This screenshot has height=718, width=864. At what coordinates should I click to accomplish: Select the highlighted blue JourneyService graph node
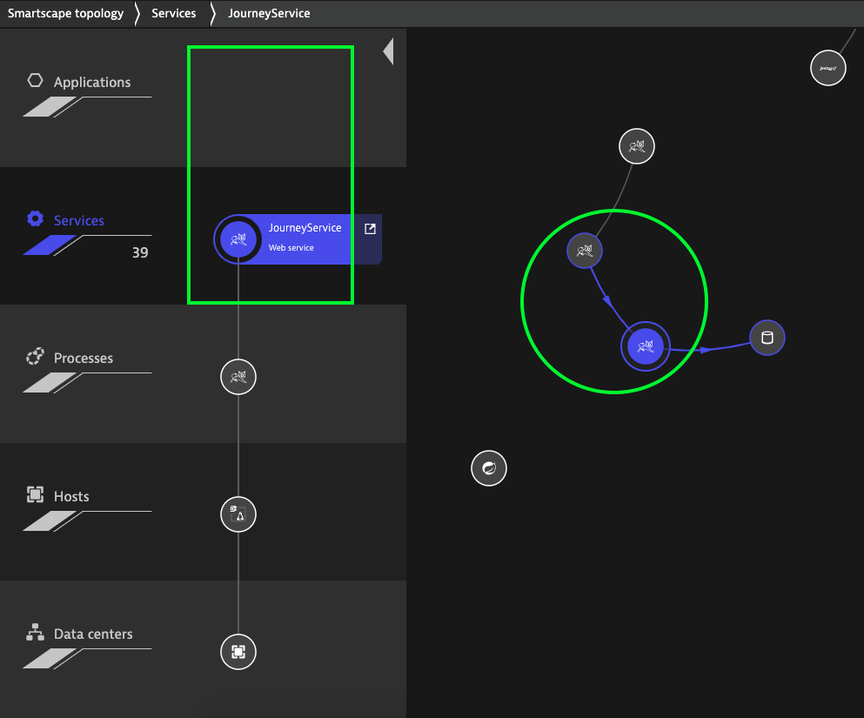645,346
